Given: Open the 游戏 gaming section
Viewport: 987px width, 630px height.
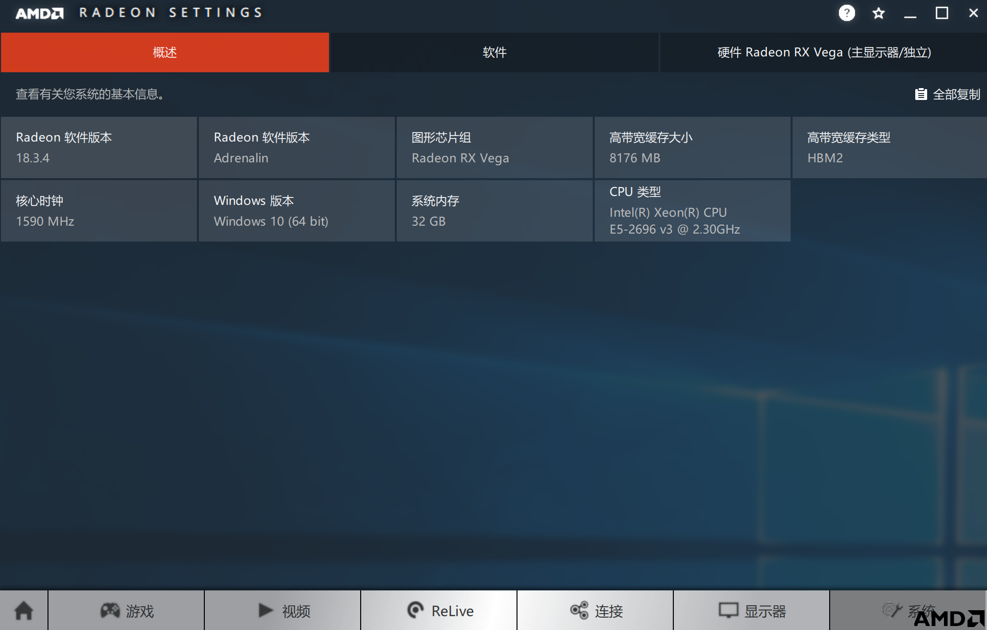Looking at the screenshot, I should click(x=127, y=610).
